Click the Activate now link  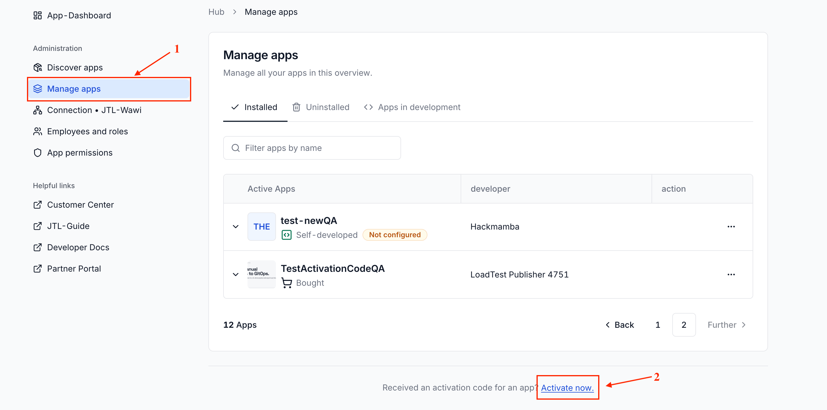pos(567,388)
